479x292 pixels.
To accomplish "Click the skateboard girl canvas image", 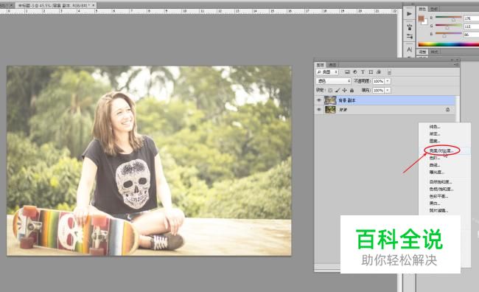I will coord(149,161).
